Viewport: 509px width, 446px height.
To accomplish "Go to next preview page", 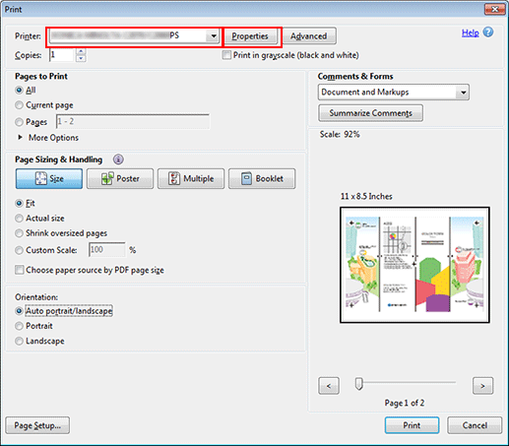I will pyautogui.click(x=482, y=386).
